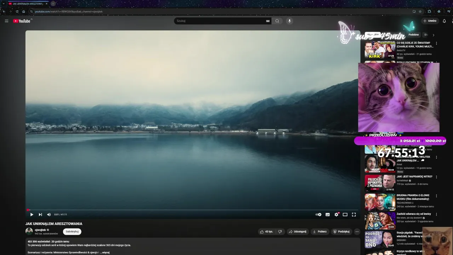This screenshot has height=255, width=453.
Task: Click the JAK UNIKNĄŁEM ARESZTOWANIA video title
Action: pos(54,224)
